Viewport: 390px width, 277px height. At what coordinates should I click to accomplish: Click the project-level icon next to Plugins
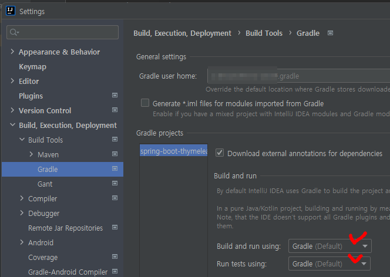[115, 96]
